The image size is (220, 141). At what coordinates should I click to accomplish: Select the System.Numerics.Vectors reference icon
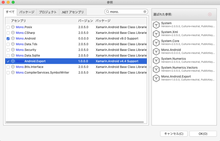click(156, 69)
